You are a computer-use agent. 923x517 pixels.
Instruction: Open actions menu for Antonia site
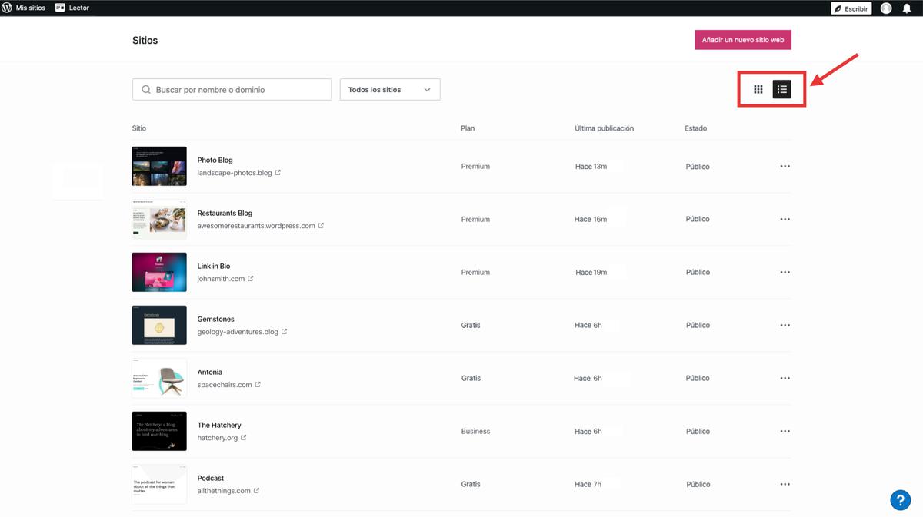[785, 379]
